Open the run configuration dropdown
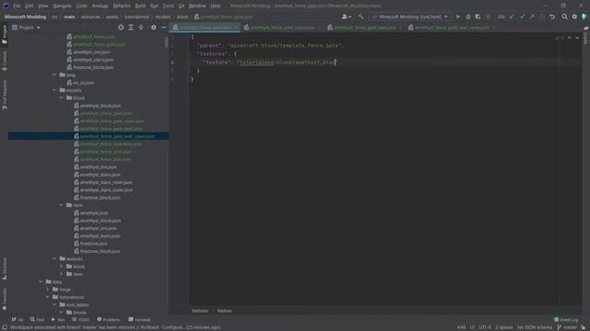The image size is (590, 331). (x=409, y=17)
